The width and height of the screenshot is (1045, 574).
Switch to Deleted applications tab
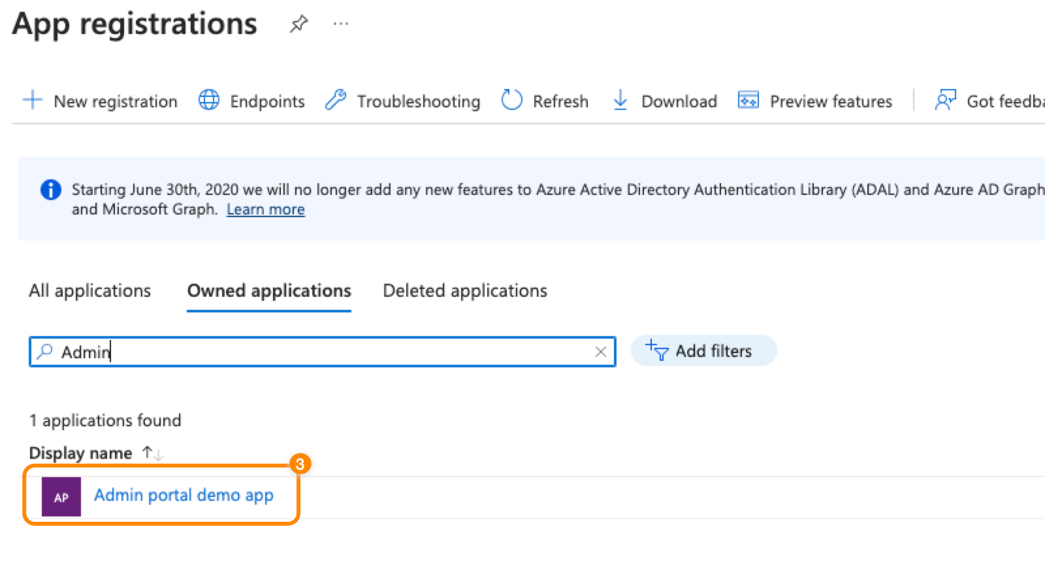coord(465,291)
